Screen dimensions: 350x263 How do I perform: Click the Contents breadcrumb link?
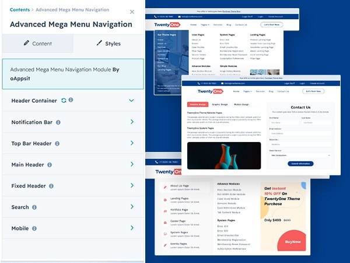point(20,9)
